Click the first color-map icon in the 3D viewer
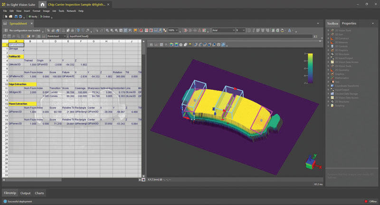380x205 pixels. point(171,45)
